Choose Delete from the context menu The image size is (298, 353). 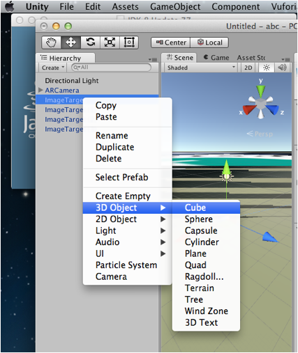pyautogui.click(x=128, y=159)
